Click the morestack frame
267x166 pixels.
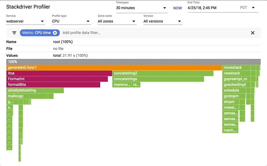pos(236,68)
